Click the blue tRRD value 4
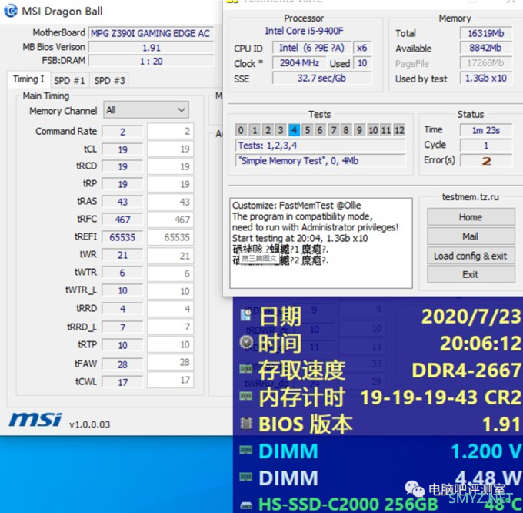Image resolution: width=523 pixels, height=513 pixels. tap(122, 309)
